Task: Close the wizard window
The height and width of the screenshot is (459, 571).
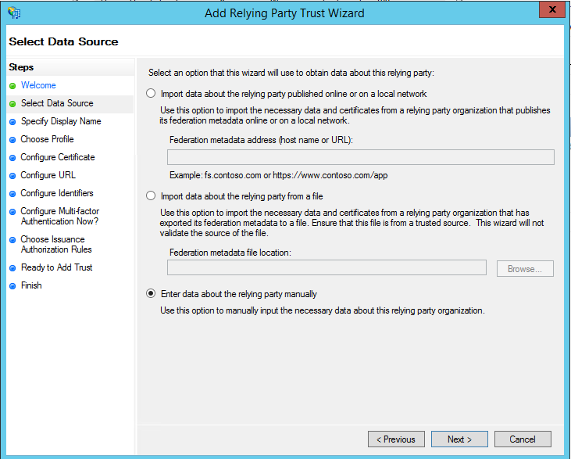Action: coord(552,9)
